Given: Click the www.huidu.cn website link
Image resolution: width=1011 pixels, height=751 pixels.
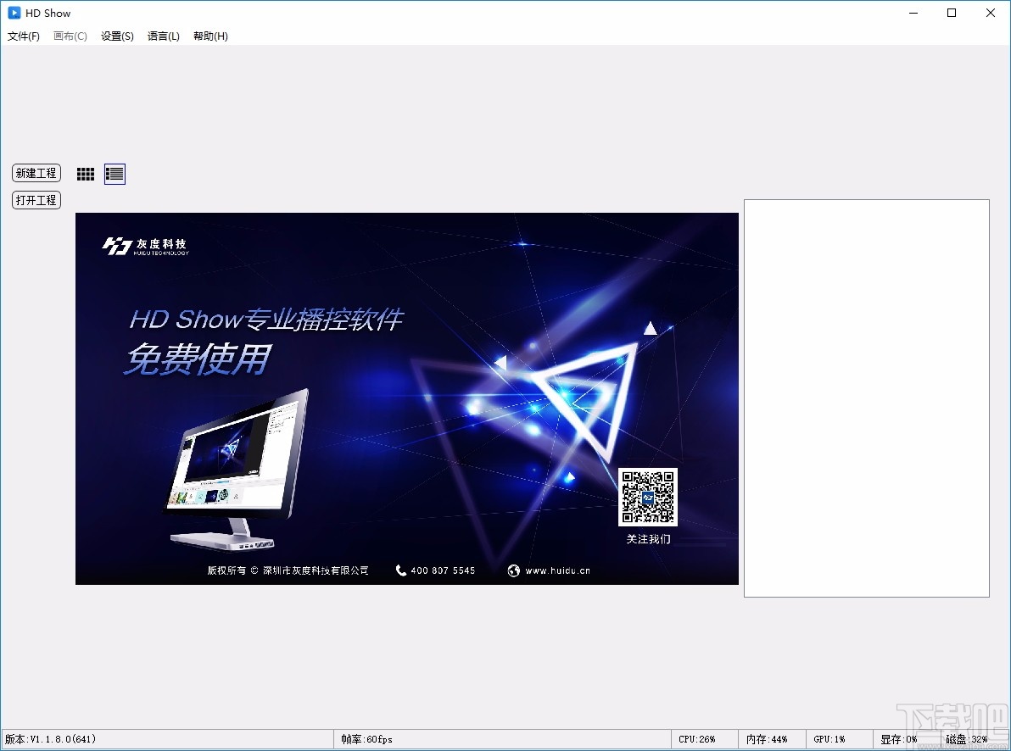Looking at the screenshot, I should [x=558, y=570].
